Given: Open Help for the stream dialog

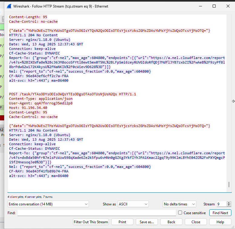Looking at the screenshot, I should pos(220,222).
